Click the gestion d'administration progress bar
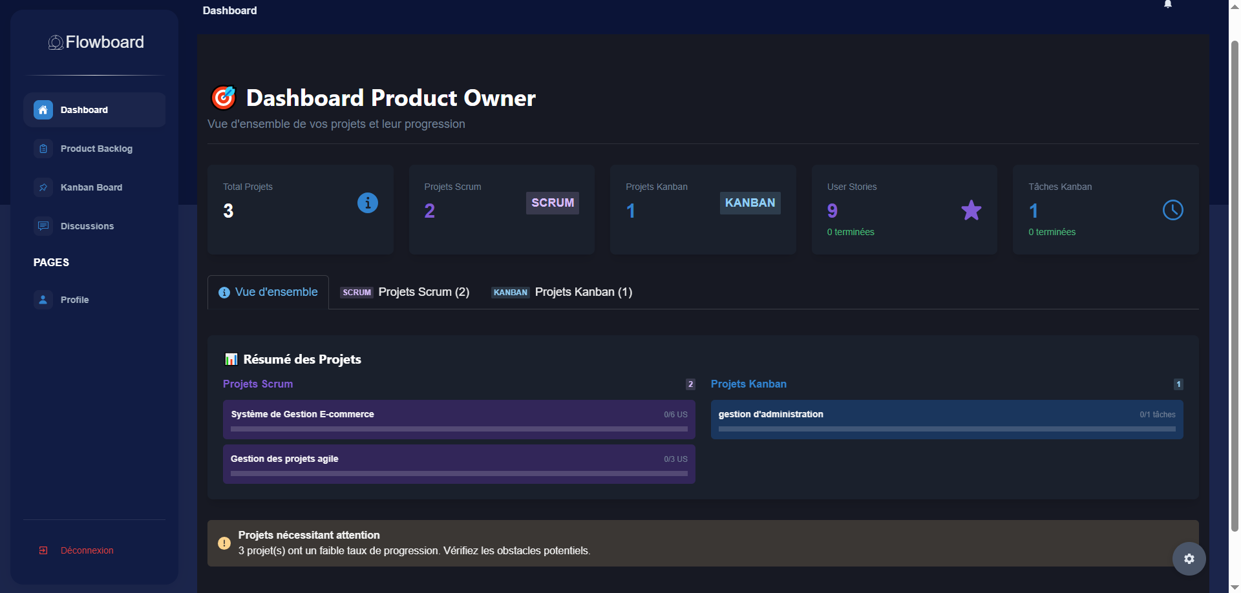This screenshot has height=593, width=1241. tap(947, 429)
